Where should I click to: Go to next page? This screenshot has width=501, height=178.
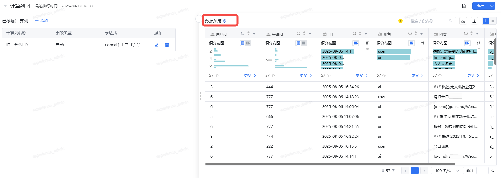(424, 171)
